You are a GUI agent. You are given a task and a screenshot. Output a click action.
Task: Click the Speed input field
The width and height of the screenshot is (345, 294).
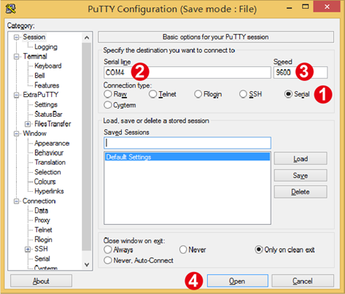(300, 73)
